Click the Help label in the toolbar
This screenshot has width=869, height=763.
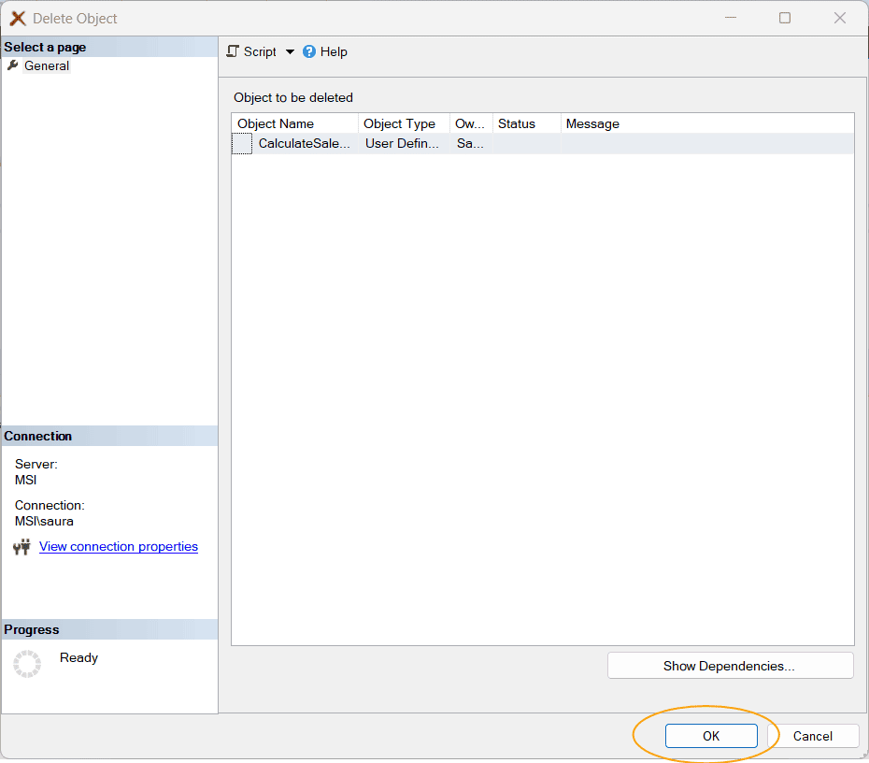tap(333, 51)
